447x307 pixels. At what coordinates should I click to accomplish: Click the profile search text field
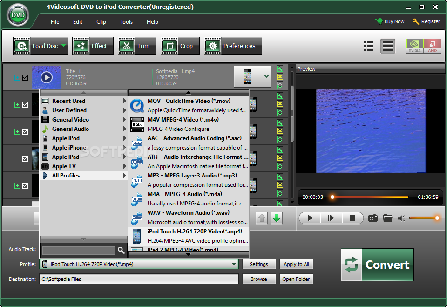79,251
